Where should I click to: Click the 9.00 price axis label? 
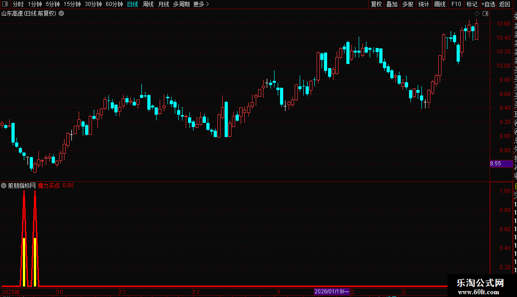click(505, 136)
